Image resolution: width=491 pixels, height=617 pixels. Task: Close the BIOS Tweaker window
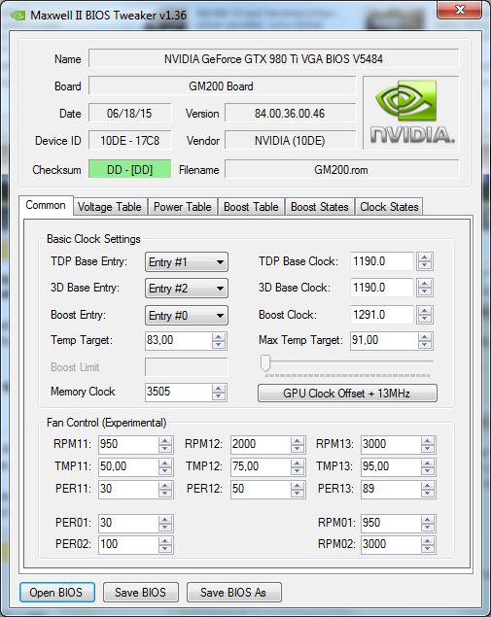tap(459, 10)
